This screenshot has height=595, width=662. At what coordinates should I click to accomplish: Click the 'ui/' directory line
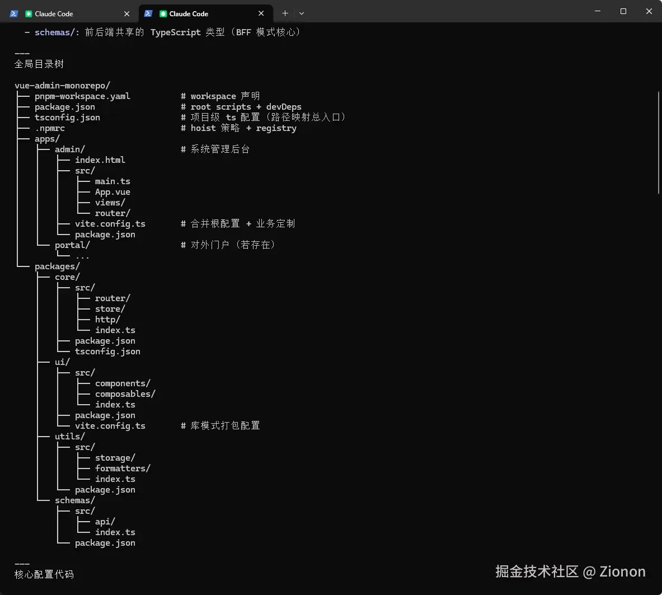point(62,362)
